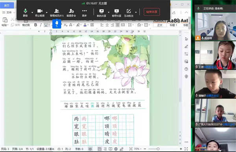This screenshot has height=152, width=236.
Task: Click the borders grid icon
Action: coord(146,25)
